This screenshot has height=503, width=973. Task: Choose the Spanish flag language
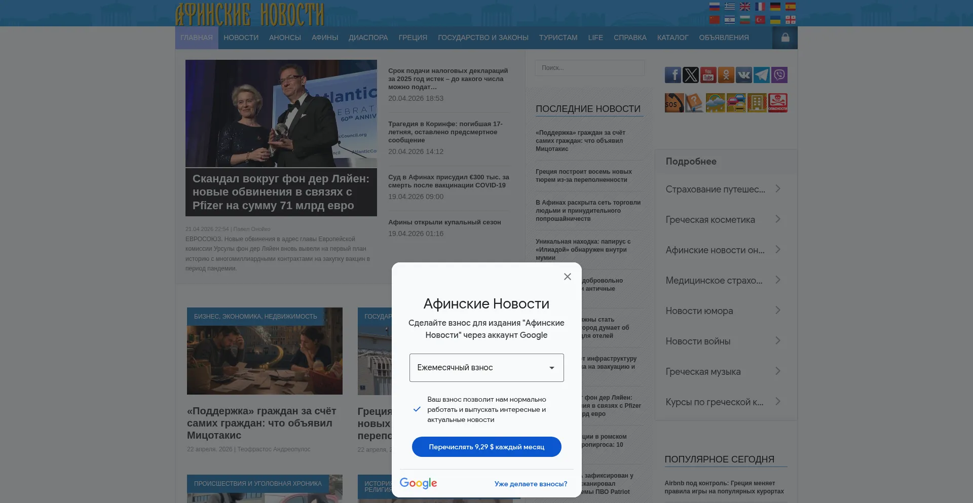coord(791,7)
